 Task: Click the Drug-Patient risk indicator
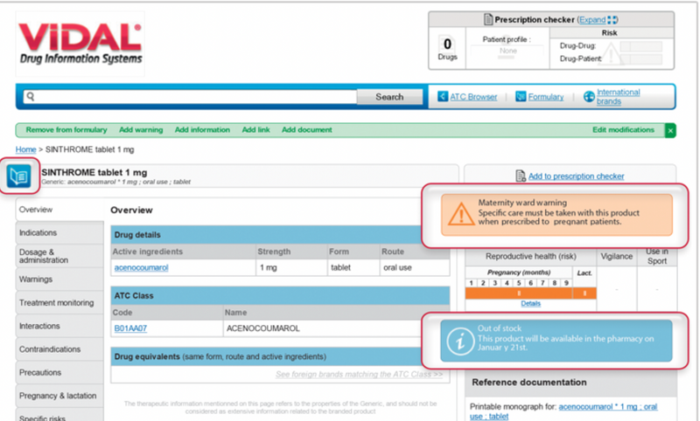point(641,59)
